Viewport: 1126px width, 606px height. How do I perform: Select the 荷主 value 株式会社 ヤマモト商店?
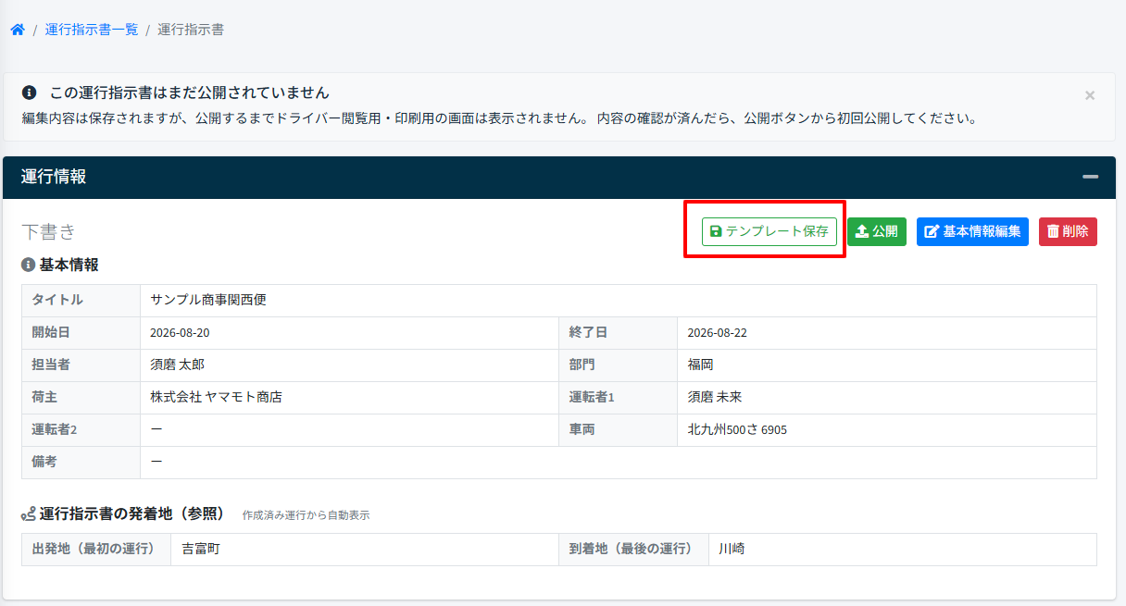click(x=216, y=397)
